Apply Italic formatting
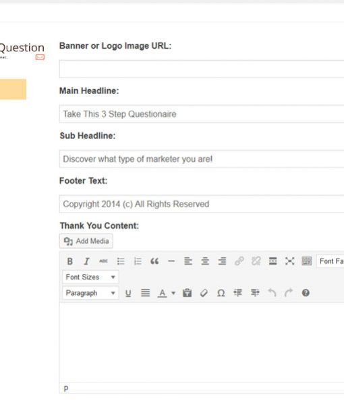This screenshot has width=344, height=405. point(87,261)
